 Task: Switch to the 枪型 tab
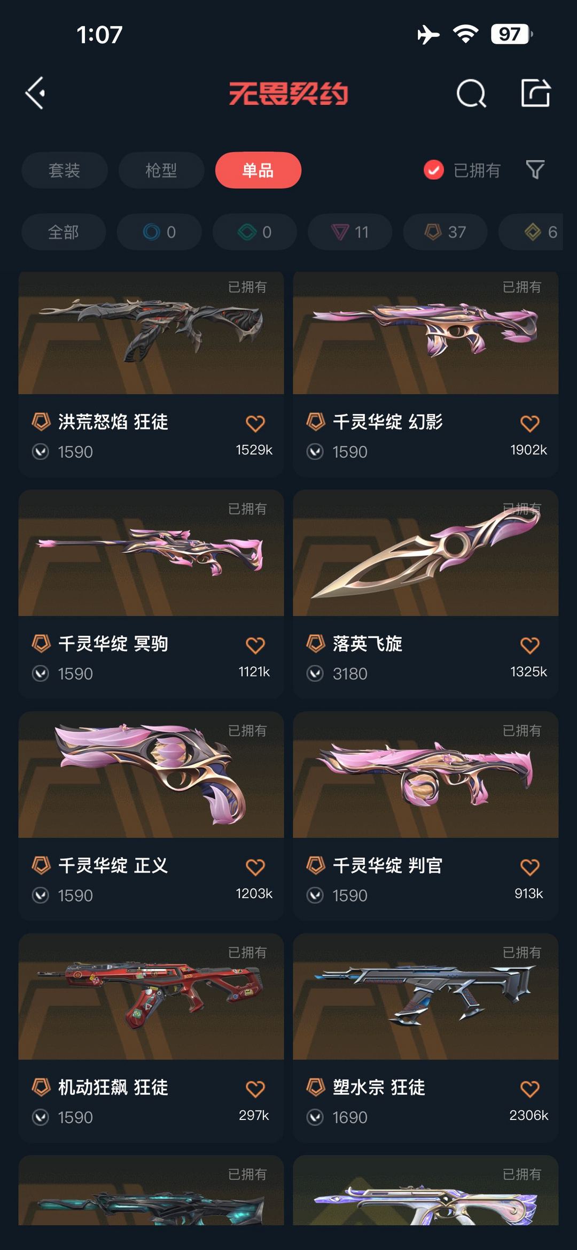click(161, 170)
